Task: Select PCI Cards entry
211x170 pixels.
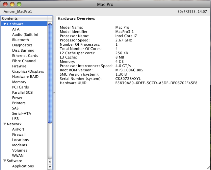Action: [x=20, y=87]
